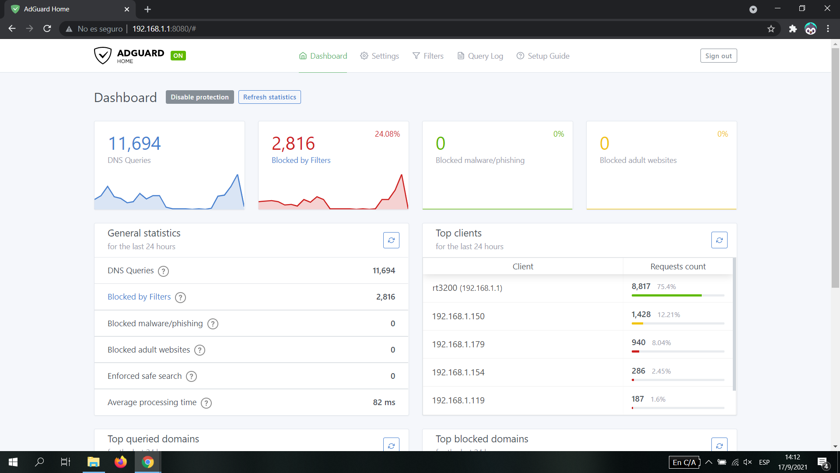Refresh the General statistics panel
Image resolution: width=840 pixels, height=473 pixels.
click(391, 240)
